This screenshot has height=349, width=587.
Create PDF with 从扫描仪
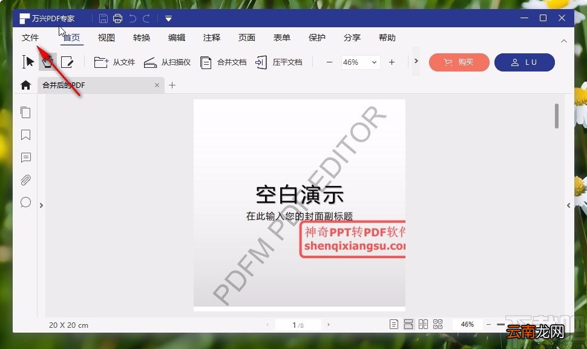tap(167, 62)
